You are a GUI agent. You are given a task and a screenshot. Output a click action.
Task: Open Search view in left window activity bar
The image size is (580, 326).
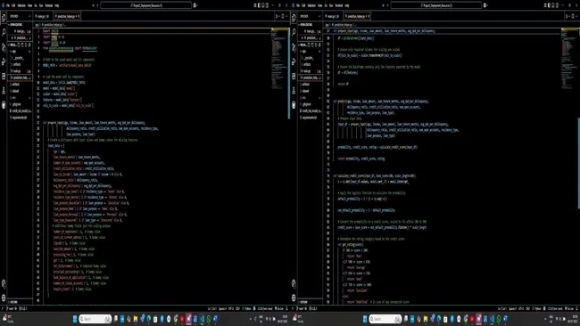pos(4,32)
